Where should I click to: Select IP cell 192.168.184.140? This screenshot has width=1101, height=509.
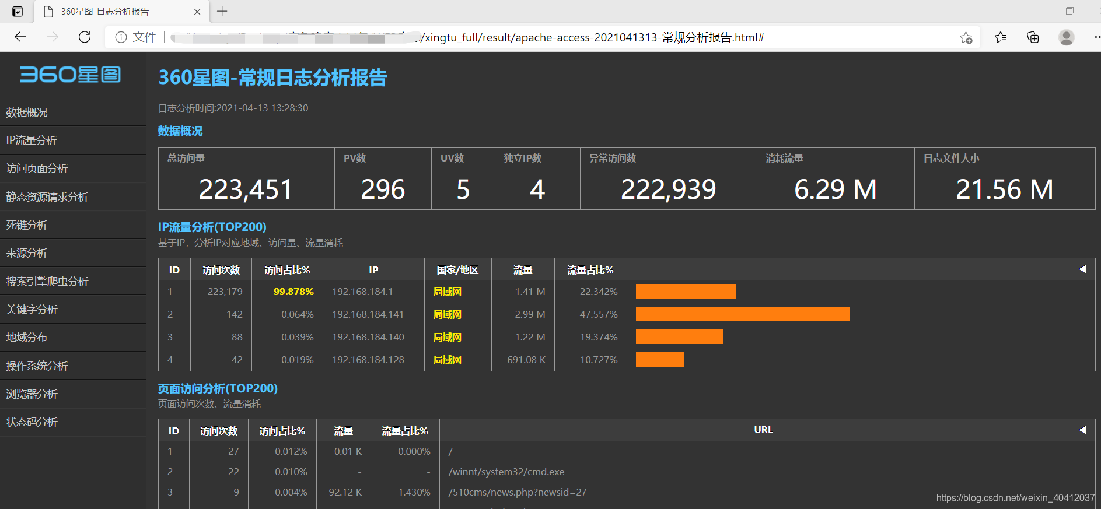(368, 337)
